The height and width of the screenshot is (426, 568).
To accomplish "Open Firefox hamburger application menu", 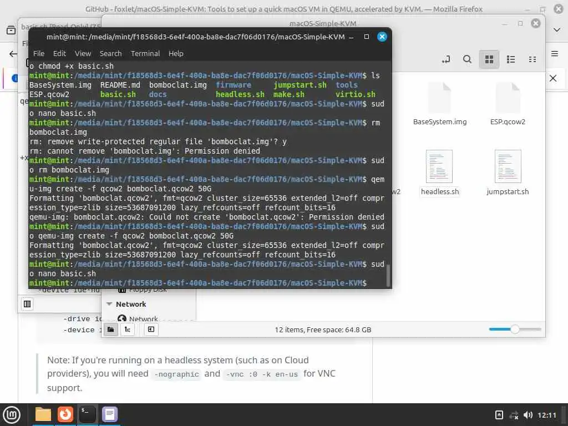I will pyautogui.click(x=555, y=54).
